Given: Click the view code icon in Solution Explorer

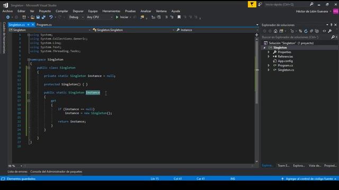Looking at the screenshot, I should click(x=324, y=31).
